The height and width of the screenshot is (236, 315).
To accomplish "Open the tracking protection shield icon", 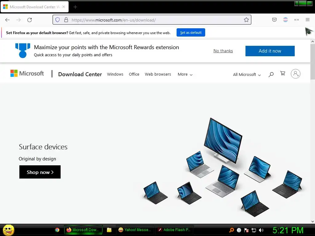I will click(58, 20).
